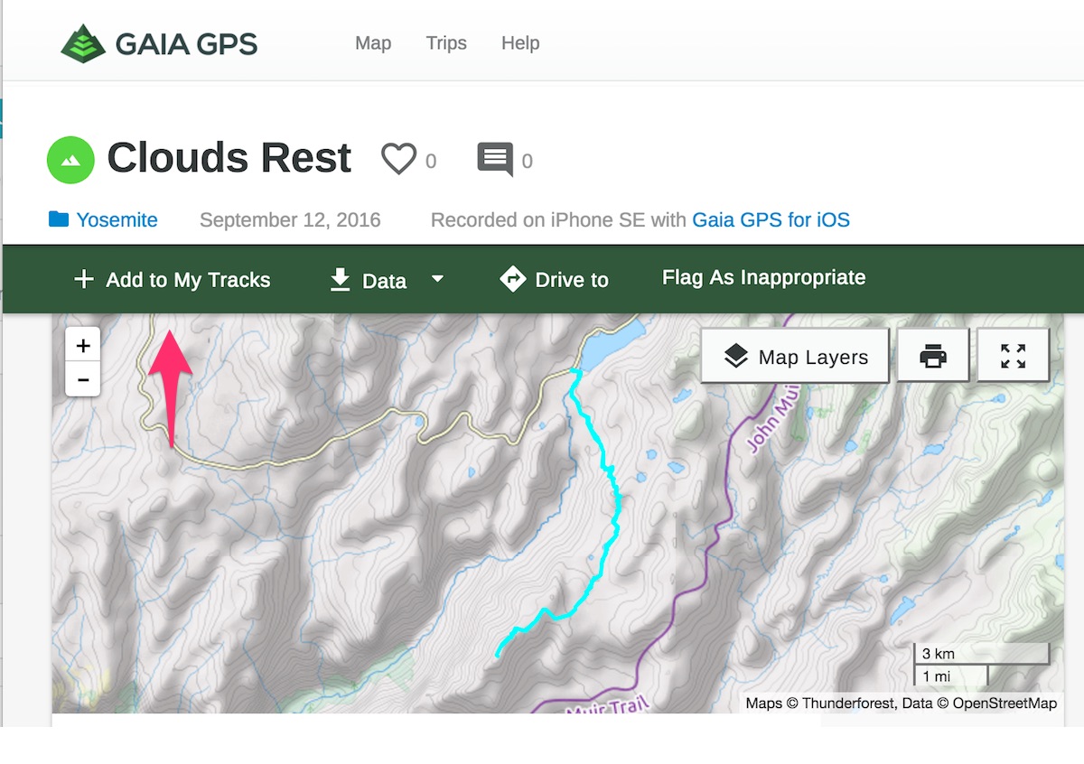Viewport: 1084px width, 764px height.
Task: Click the date September 12, 2016
Action: (x=290, y=219)
